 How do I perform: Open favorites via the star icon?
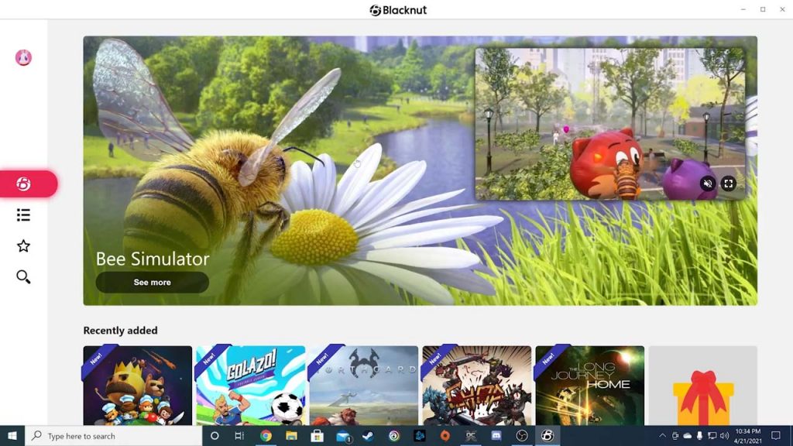pos(23,246)
